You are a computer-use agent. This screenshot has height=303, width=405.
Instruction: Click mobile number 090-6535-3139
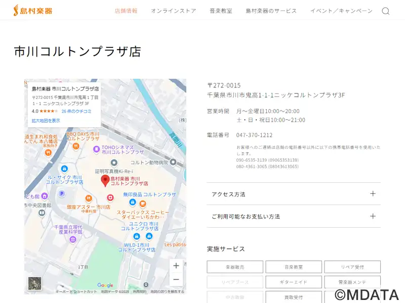[x=252, y=160]
